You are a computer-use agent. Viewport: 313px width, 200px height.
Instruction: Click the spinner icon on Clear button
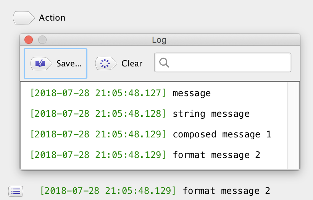click(105, 63)
